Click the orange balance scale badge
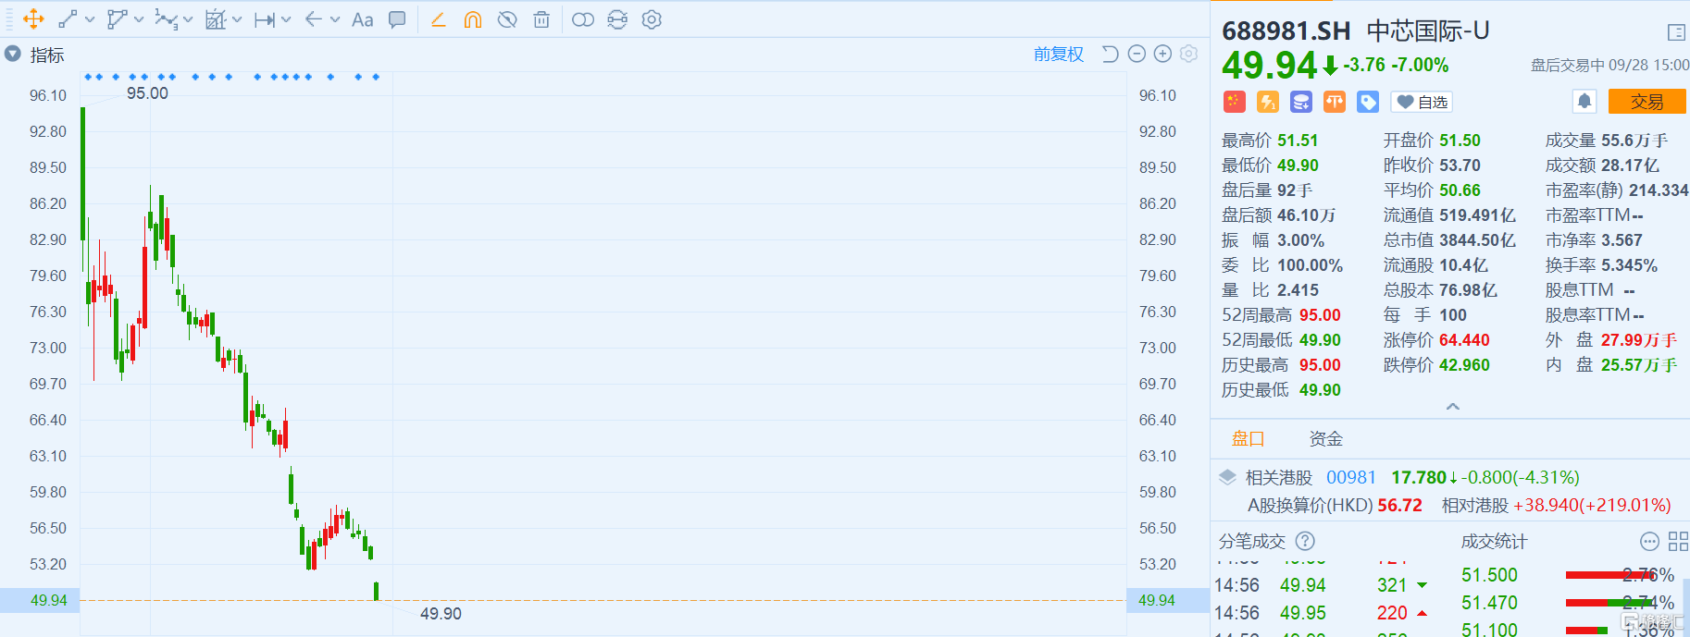Viewport: 1690px width, 637px height. click(x=1335, y=102)
